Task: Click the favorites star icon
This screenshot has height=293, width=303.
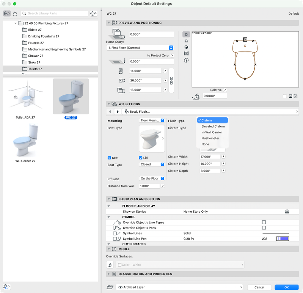Action: (15, 14)
